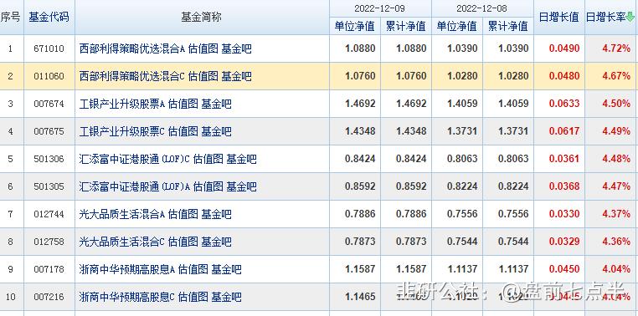Open fund link 汇添富中证港股通(LOF)C
Image resolution: width=638 pixels, height=316 pixels.
click(135, 159)
